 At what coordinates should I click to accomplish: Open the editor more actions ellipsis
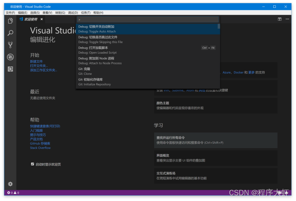tap(287, 19)
